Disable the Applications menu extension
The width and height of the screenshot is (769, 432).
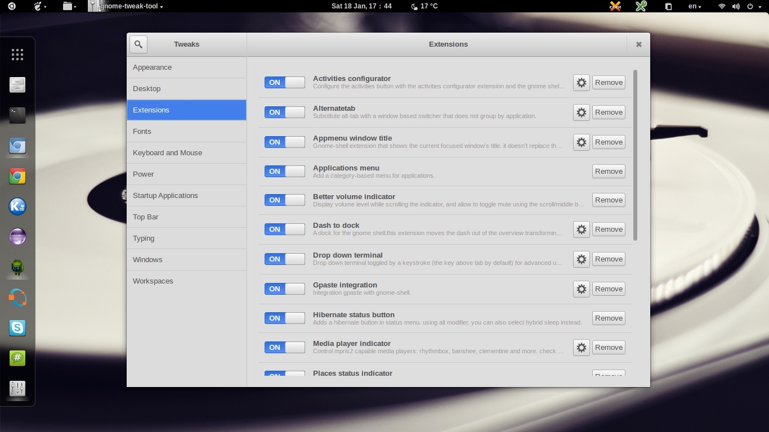pyautogui.click(x=285, y=172)
